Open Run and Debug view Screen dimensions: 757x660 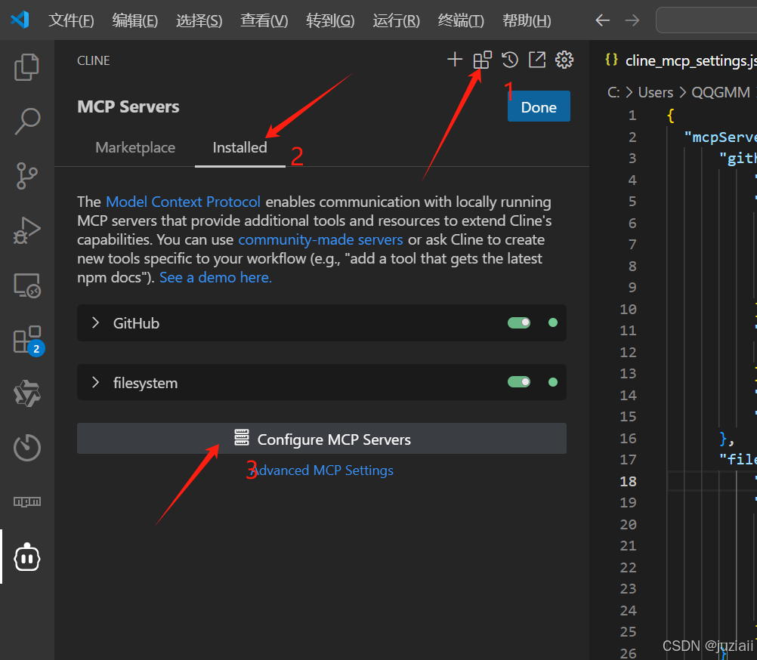click(26, 230)
